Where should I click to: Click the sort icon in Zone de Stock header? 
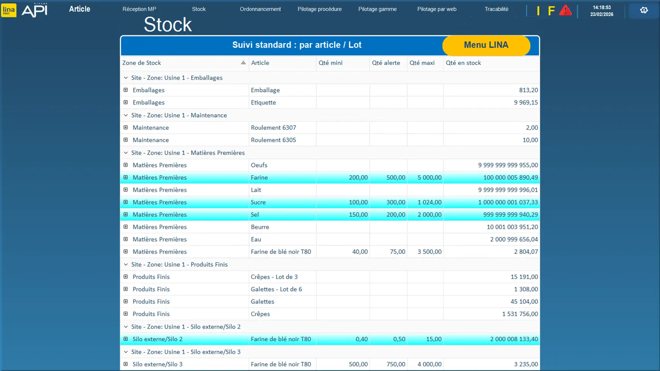[243, 63]
